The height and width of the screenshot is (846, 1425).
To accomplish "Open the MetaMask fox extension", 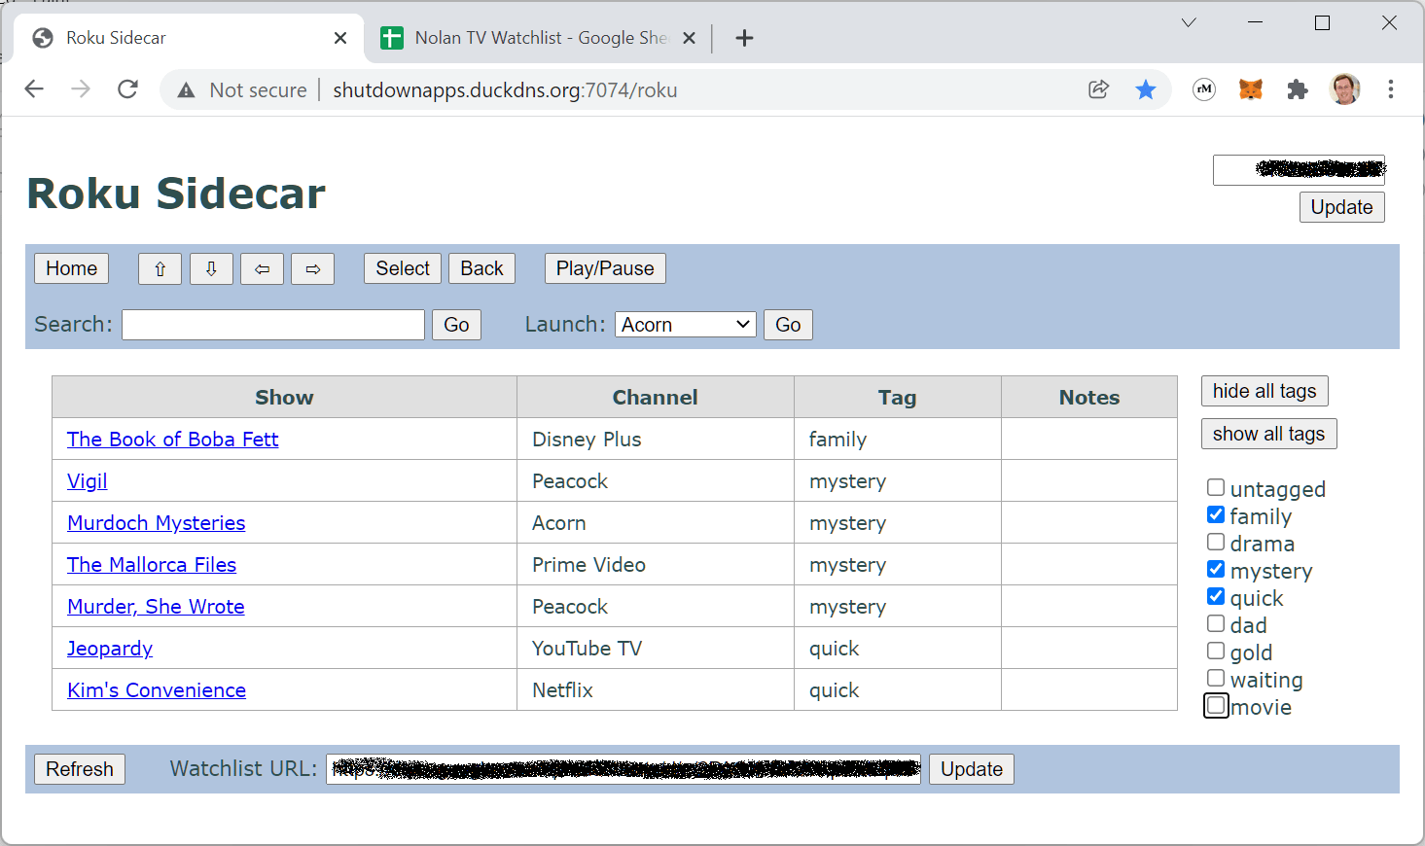I will click(1251, 89).
